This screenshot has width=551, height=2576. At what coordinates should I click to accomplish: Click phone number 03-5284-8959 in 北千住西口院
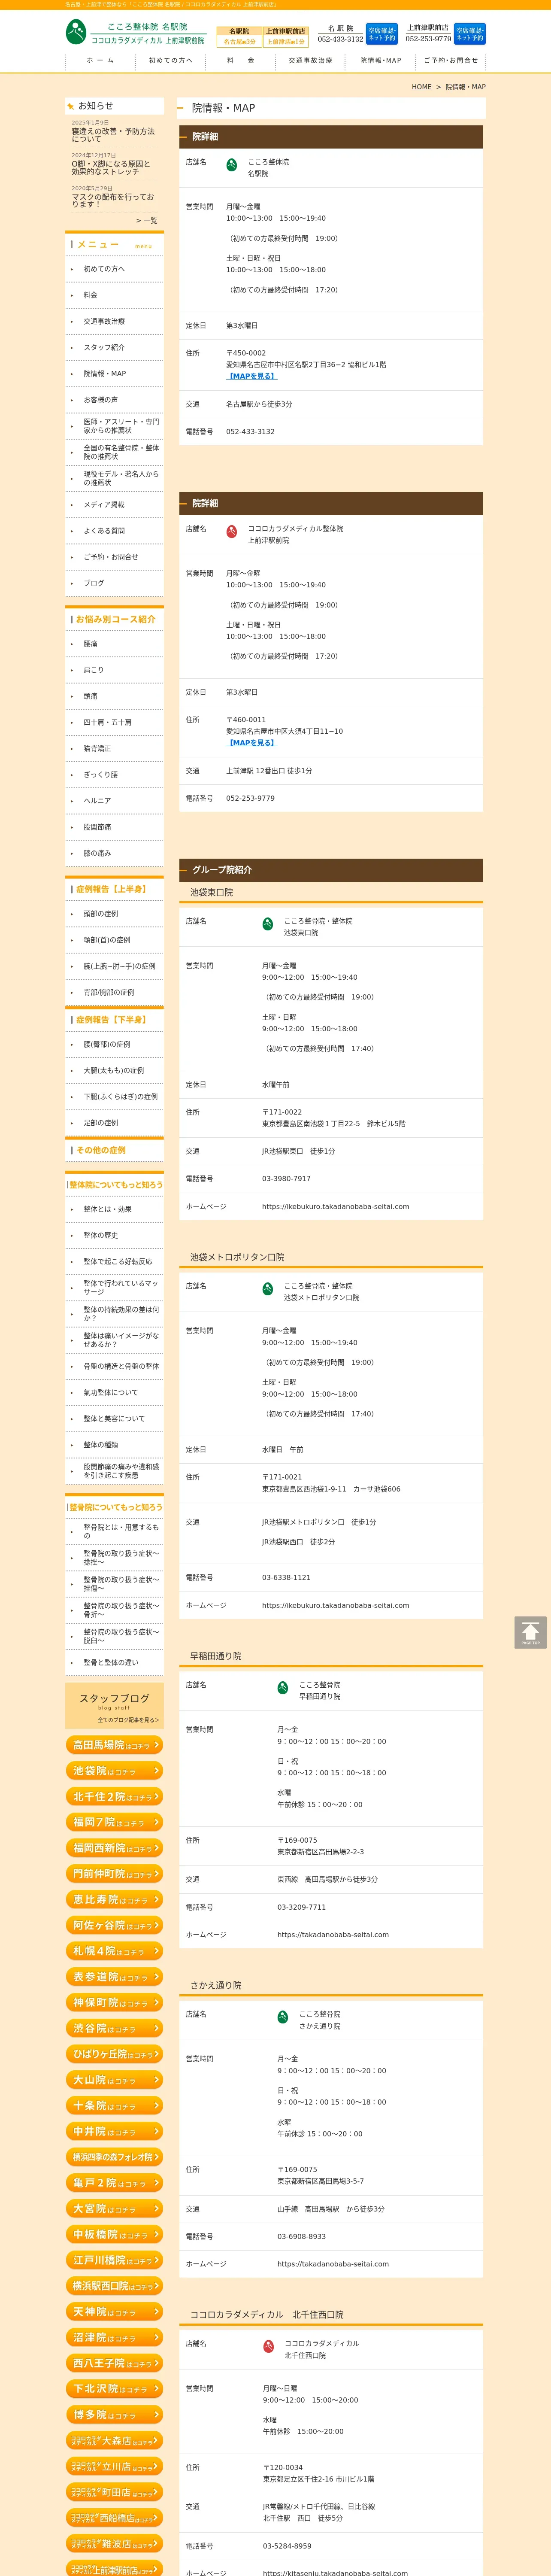click(287, 2546)
